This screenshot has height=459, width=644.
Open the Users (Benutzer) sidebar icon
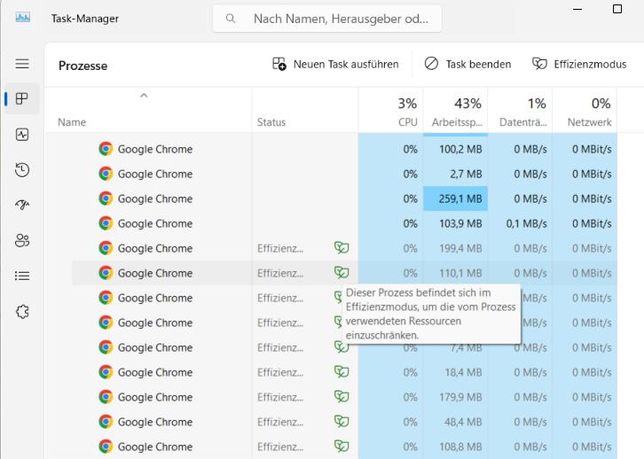pos(22,240)
